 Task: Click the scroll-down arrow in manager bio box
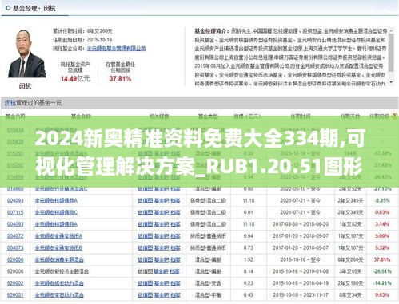[391, 82]
